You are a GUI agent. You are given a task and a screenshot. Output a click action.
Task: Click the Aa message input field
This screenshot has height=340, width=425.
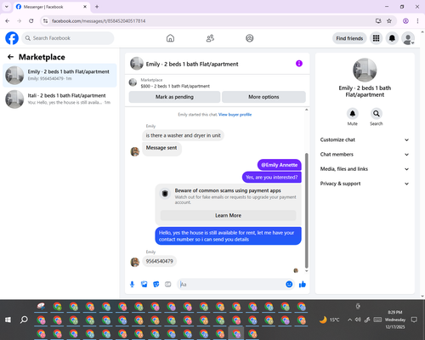(231, 284)
